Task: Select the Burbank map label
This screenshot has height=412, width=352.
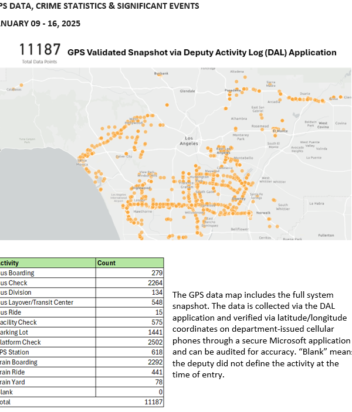Action: point(160,74)
